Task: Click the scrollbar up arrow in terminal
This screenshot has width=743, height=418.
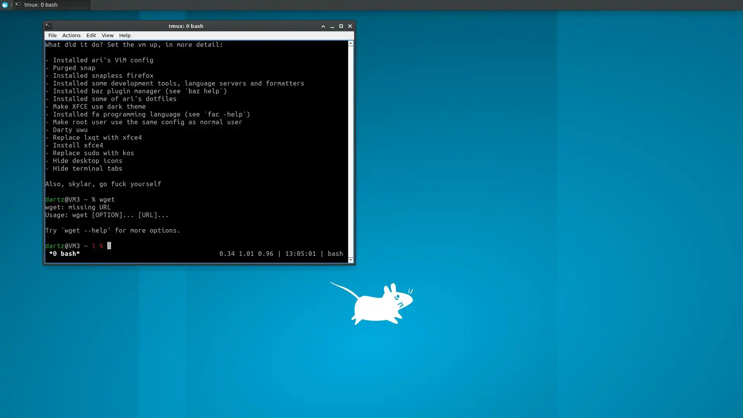Action: click(x=351, y=43)
